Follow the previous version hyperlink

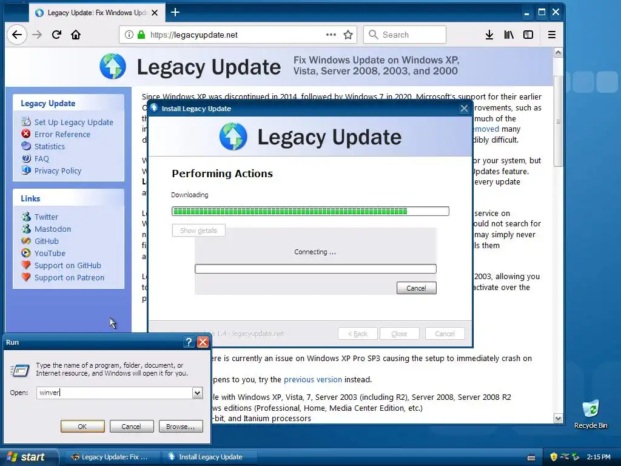click(313, 380)
